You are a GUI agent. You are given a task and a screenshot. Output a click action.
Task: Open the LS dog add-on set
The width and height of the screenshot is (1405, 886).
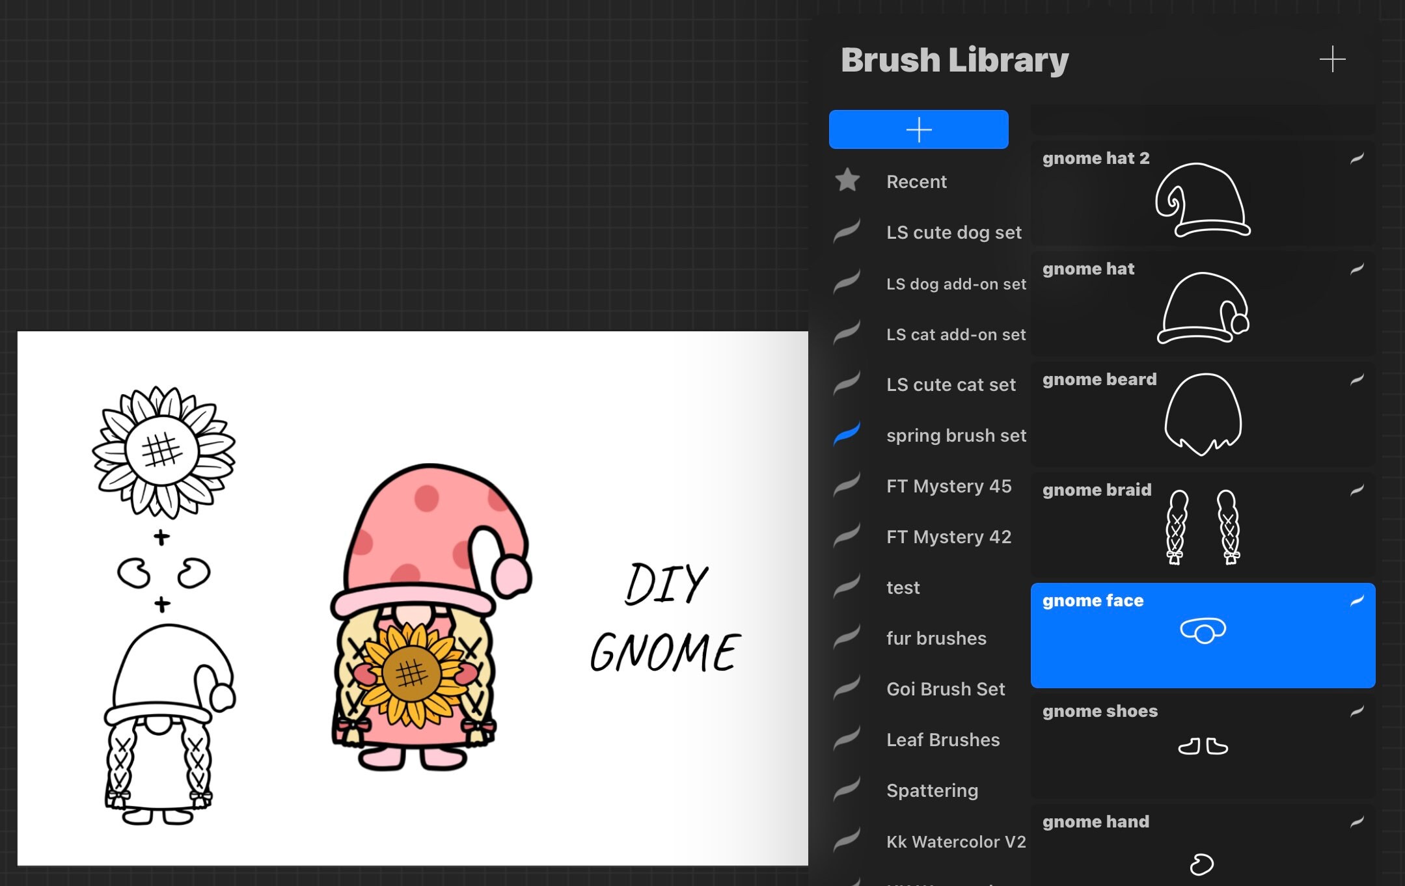929,284
